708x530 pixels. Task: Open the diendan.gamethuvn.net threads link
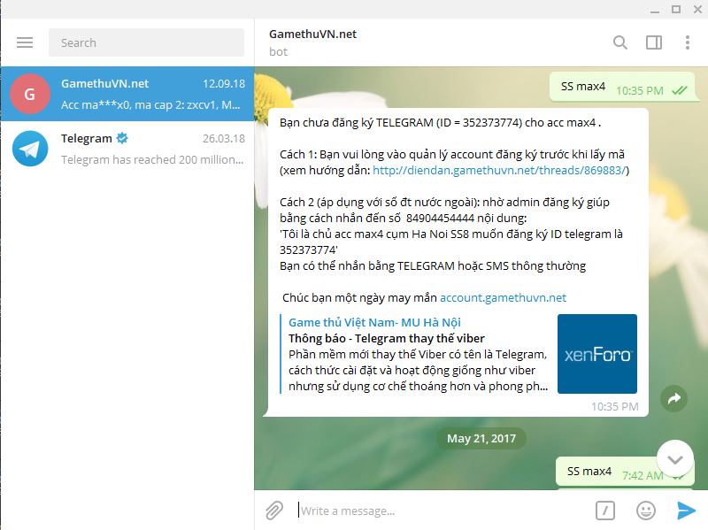pos(499,170)
